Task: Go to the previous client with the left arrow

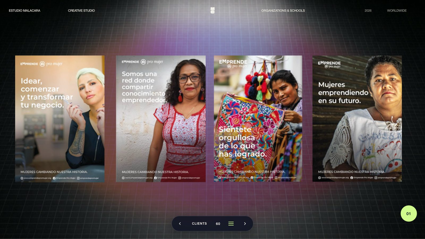Action: point(180,224)
